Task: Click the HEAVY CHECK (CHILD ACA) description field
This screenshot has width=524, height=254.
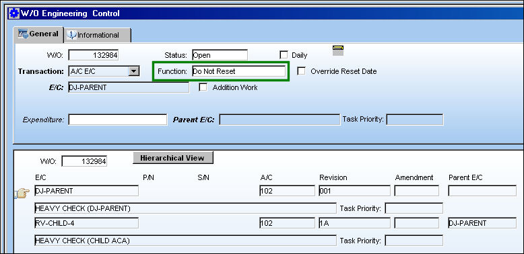Action: 185,241
